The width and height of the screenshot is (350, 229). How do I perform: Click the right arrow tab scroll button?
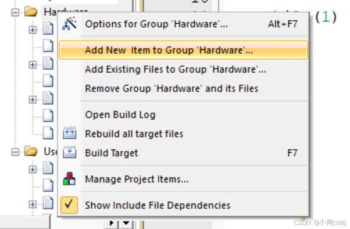coord(112,223)
